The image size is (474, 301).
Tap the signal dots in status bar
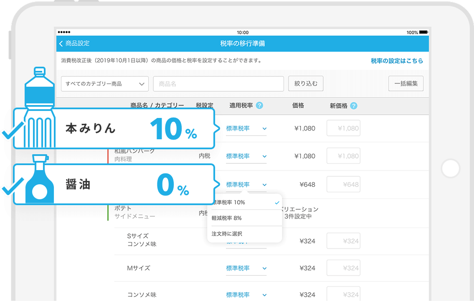click(64, 32)
